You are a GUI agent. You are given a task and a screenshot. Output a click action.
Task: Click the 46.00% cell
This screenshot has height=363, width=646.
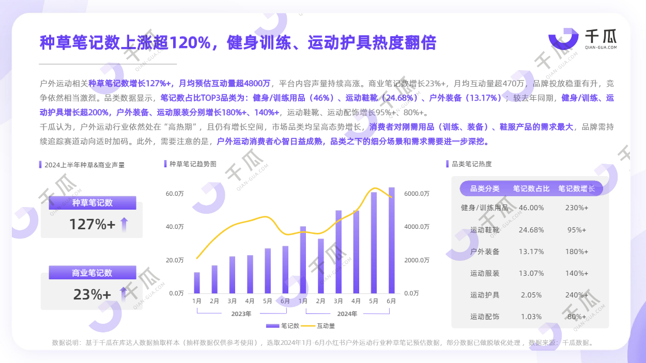[531, 208]
